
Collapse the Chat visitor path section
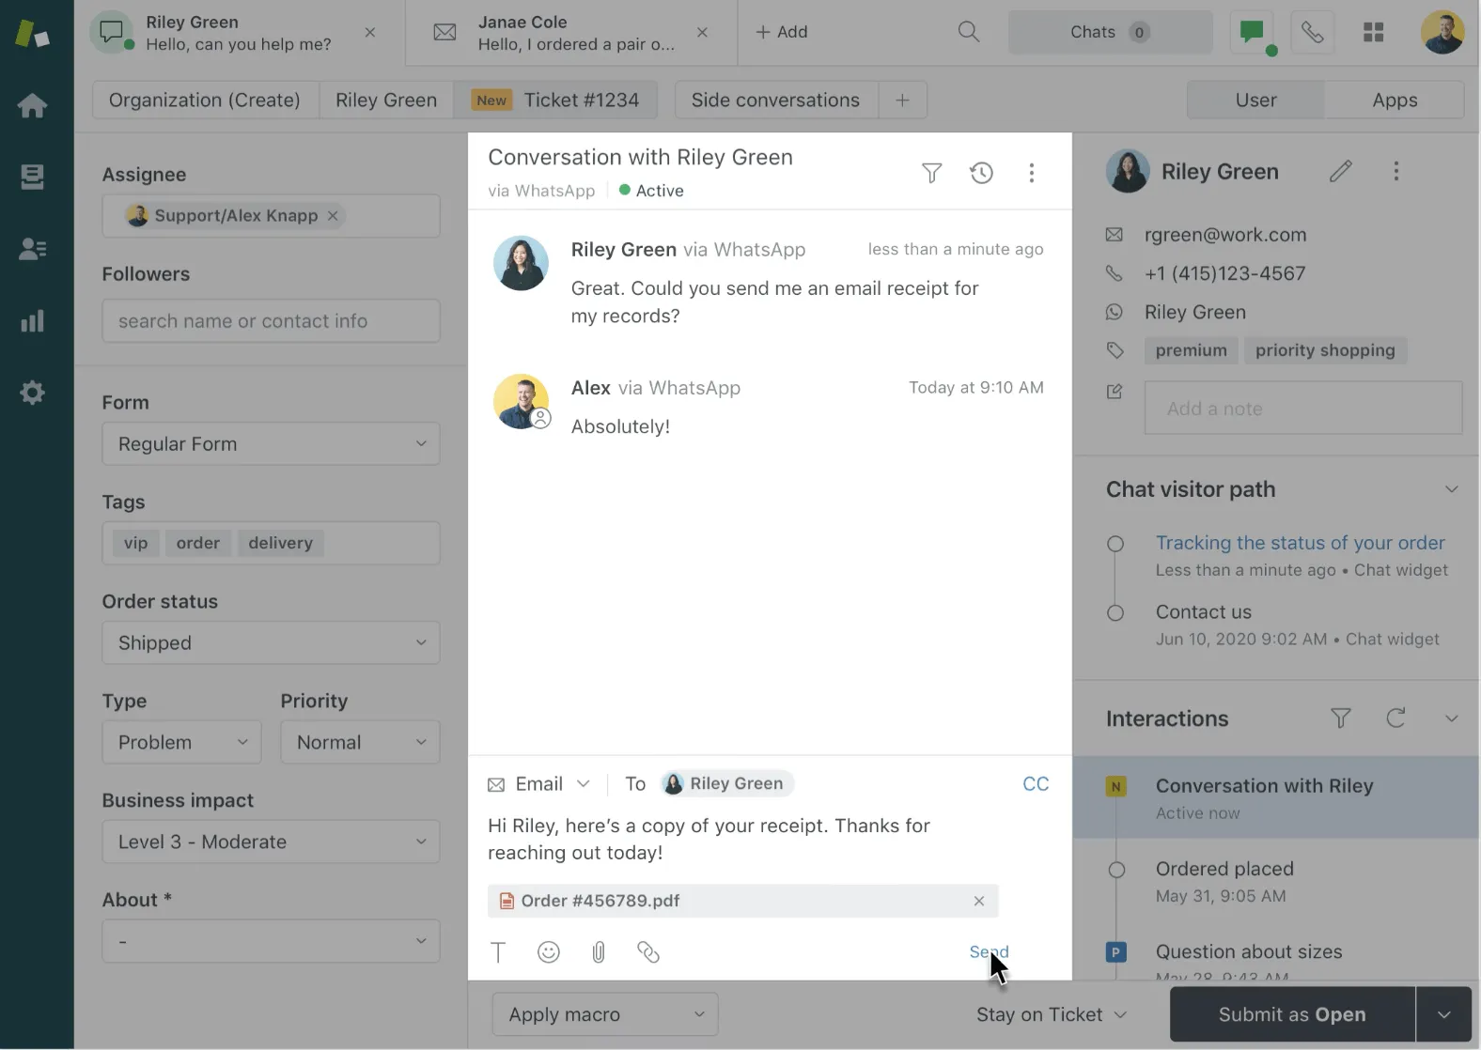[1451, 489]
